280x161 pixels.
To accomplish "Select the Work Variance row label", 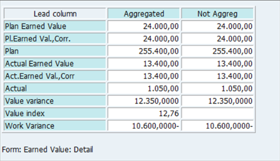I will click(55, 126).
